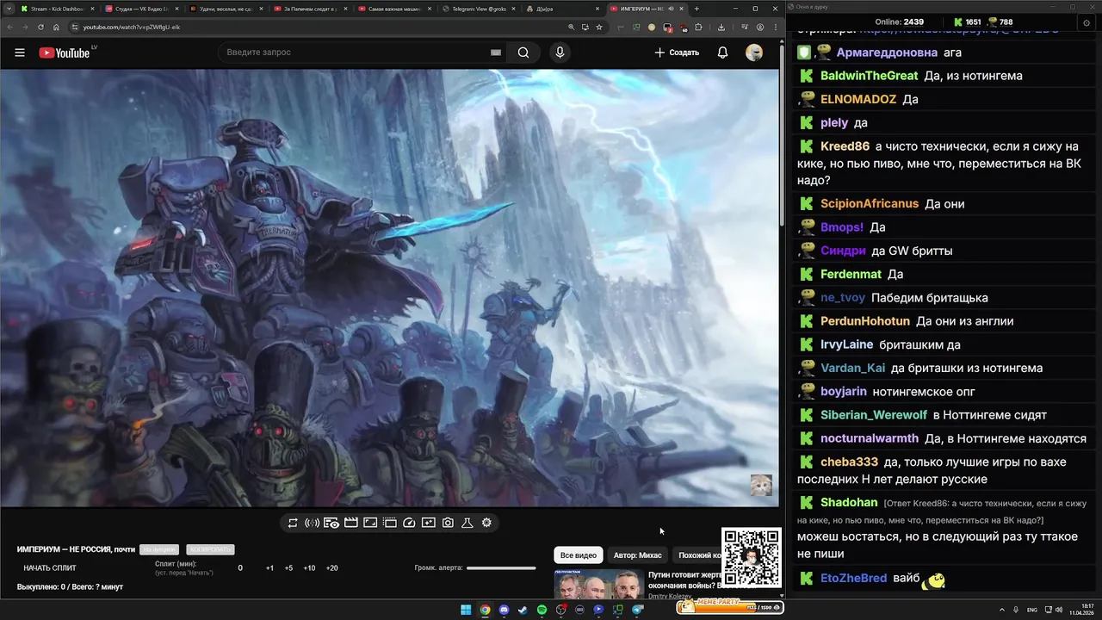Click the +10 split minutes button
This screenshot has height=620, width=1102.
tap(309, 568)
